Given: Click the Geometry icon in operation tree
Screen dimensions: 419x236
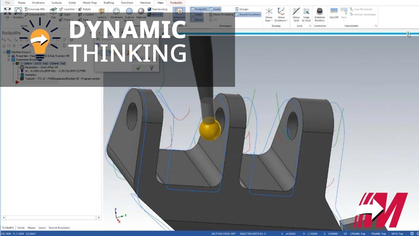Looking at the screenshot, I should click(x=22, y=75).
